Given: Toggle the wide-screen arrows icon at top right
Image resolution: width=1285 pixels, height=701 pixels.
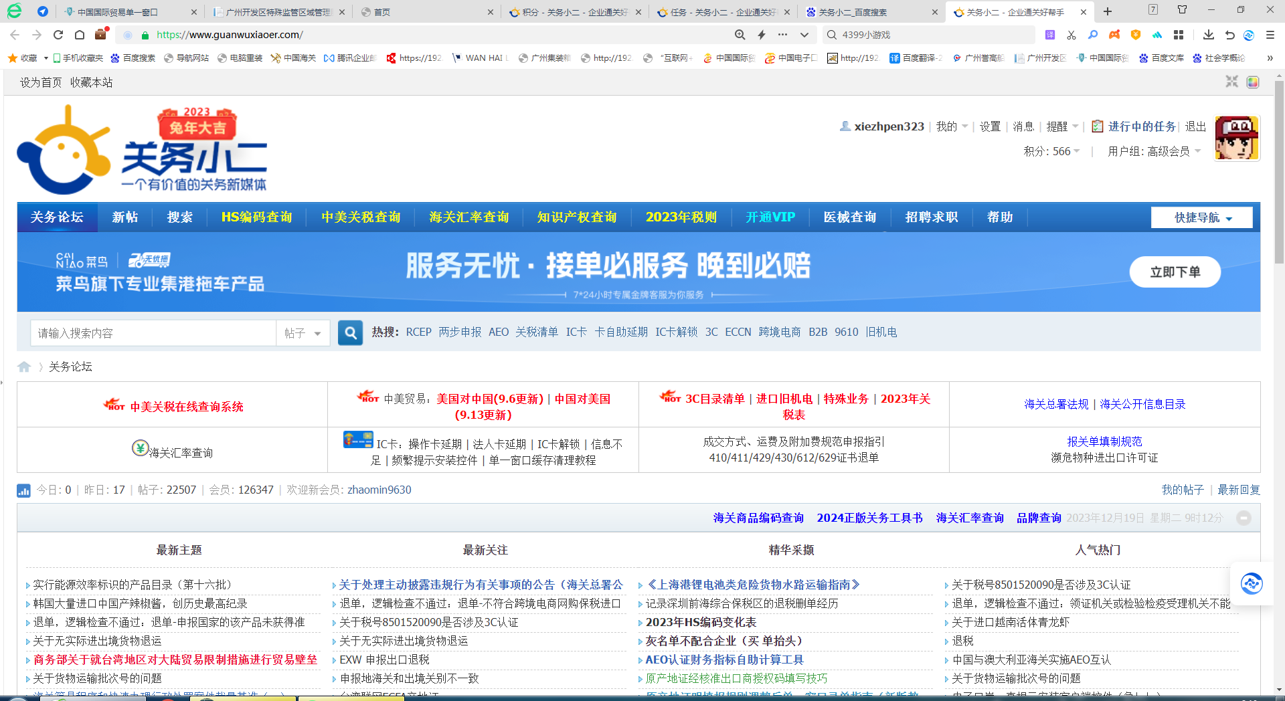Looking at the screenshot, I should pos(1231,82).
